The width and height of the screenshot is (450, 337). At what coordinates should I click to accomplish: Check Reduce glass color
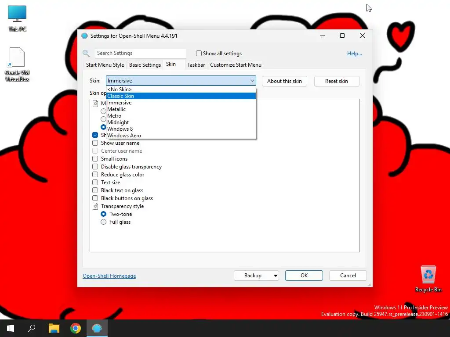tap(95, 175)
